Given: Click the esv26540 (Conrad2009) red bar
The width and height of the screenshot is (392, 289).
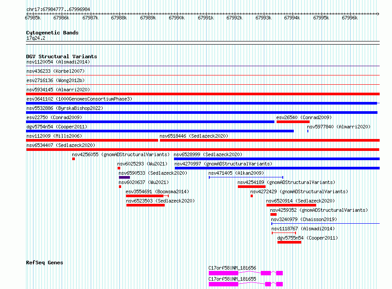Looking at the screenshot, I should pos(293,122).
